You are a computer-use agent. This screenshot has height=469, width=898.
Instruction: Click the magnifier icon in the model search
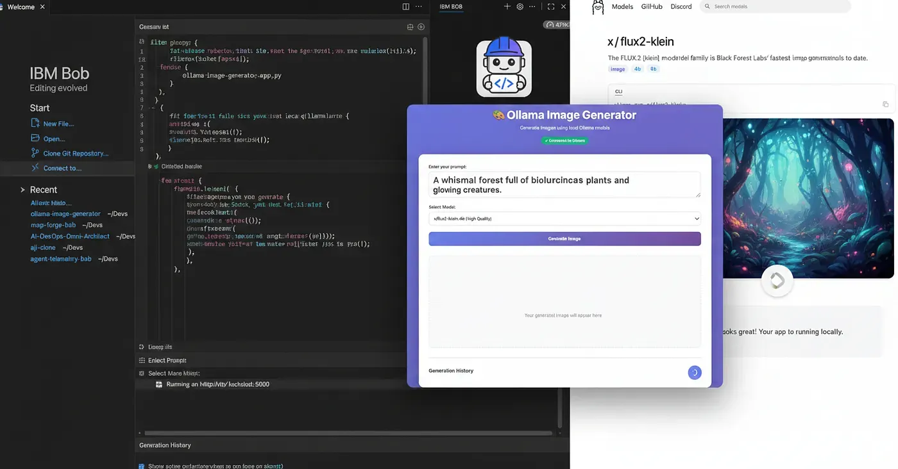[x=707, y=6]
